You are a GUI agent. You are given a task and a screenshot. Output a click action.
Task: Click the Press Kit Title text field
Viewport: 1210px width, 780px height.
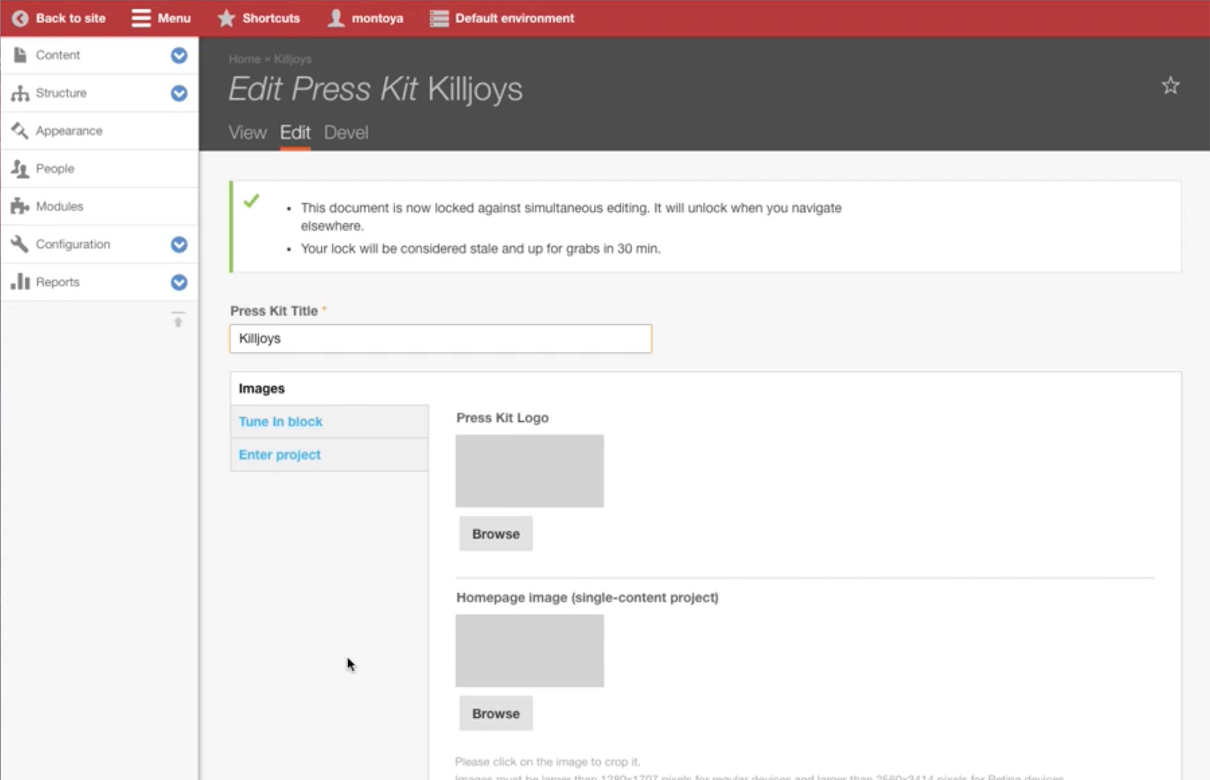440,338
